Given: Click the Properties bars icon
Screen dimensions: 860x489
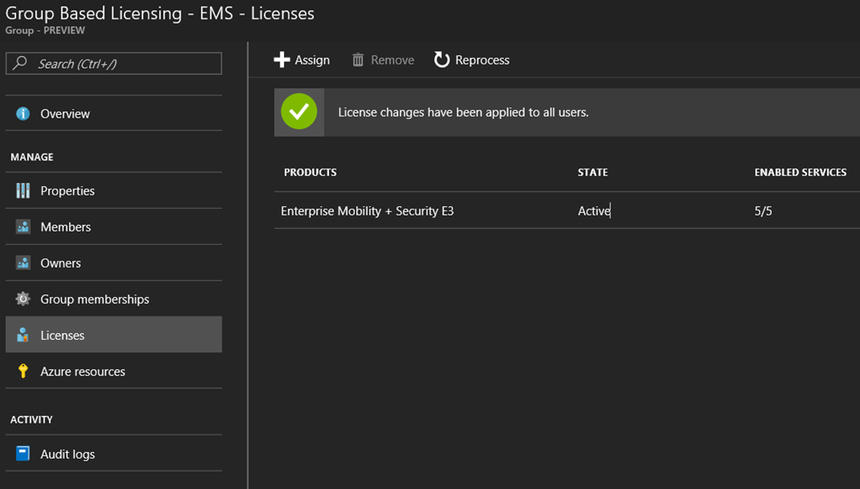Looking at the screenshot, I should click(x=23, y=191).
